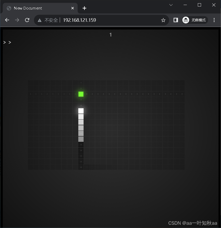Click the incognito mode (无痕模式) badge
The width and height of the screenshot is (221, 228).
[x=195, y=20]
